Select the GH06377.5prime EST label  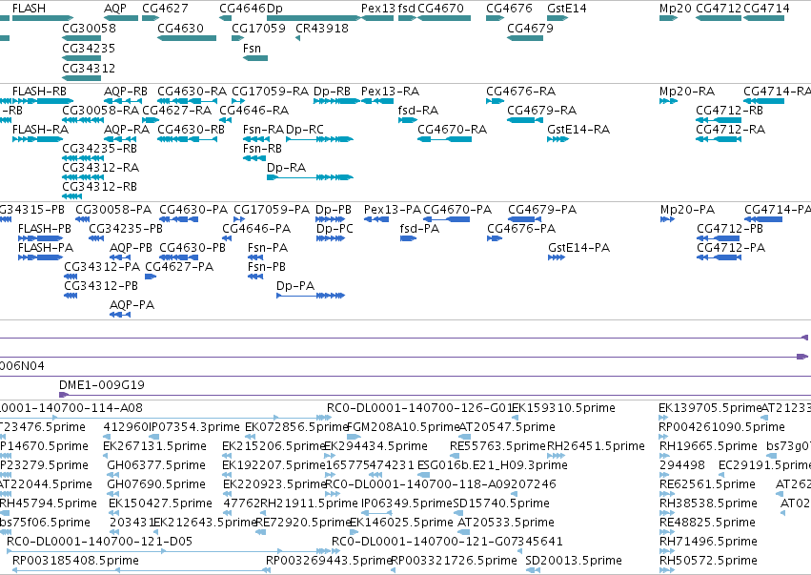156,465
